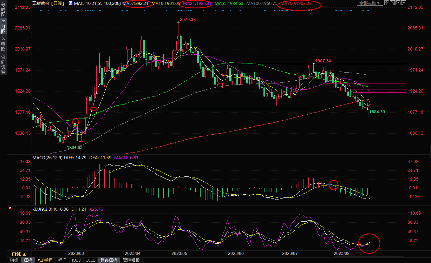The width and height of the screenshot is (431, 263).
Task: Select the BOLL template
Action: pyautogui.click(x=90, y=260)
